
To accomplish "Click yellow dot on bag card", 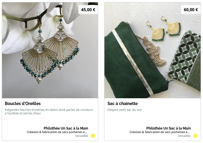I will 195,136.
